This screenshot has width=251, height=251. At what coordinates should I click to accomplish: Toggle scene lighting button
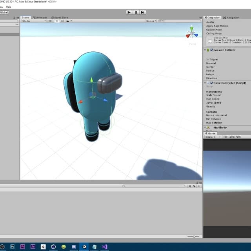click(x=57, y=21)
